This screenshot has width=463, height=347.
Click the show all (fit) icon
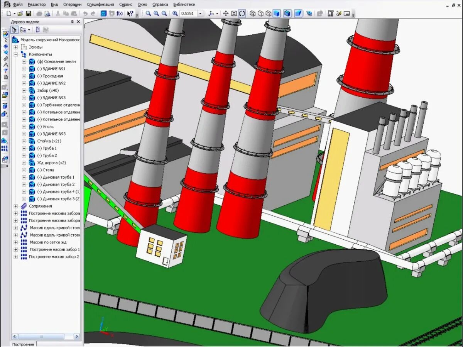[x=234, y=14]
